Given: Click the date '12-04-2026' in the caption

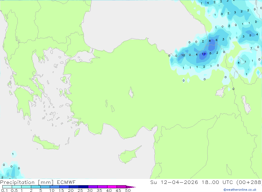Looking at the screenshot, I should point(179,182).
